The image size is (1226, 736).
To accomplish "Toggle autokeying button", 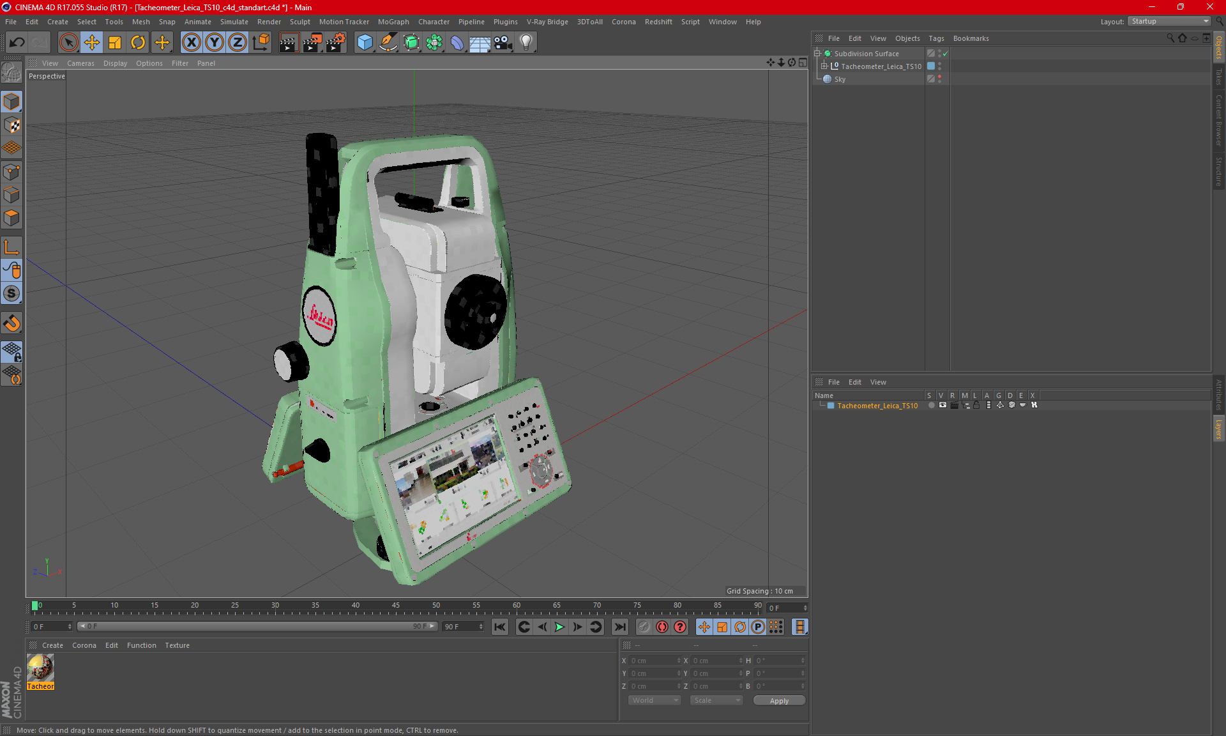I will (x=662, y=627).
